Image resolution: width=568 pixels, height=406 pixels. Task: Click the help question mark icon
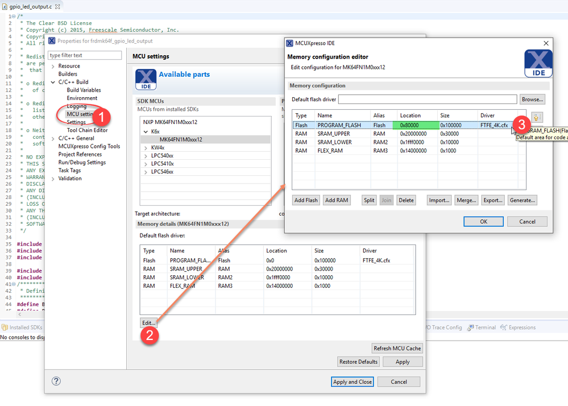point(56,381)
